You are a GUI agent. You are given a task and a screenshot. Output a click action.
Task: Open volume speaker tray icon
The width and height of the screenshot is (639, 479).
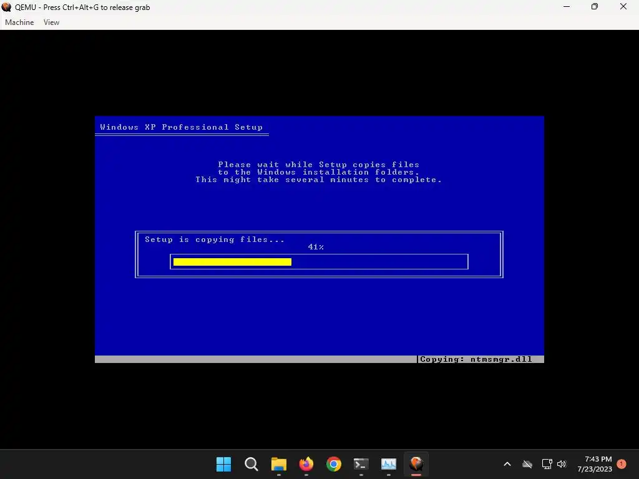click(x=562, y=464)
